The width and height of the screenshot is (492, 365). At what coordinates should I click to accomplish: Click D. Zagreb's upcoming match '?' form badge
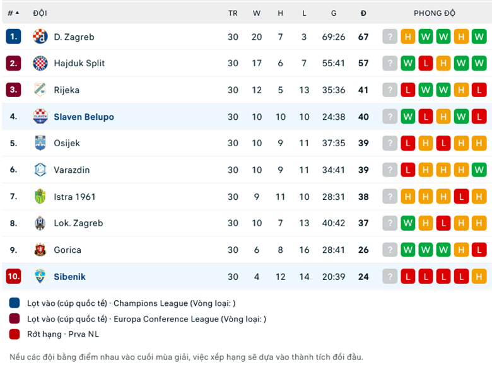pyautogui.click(x=390, y=37)
